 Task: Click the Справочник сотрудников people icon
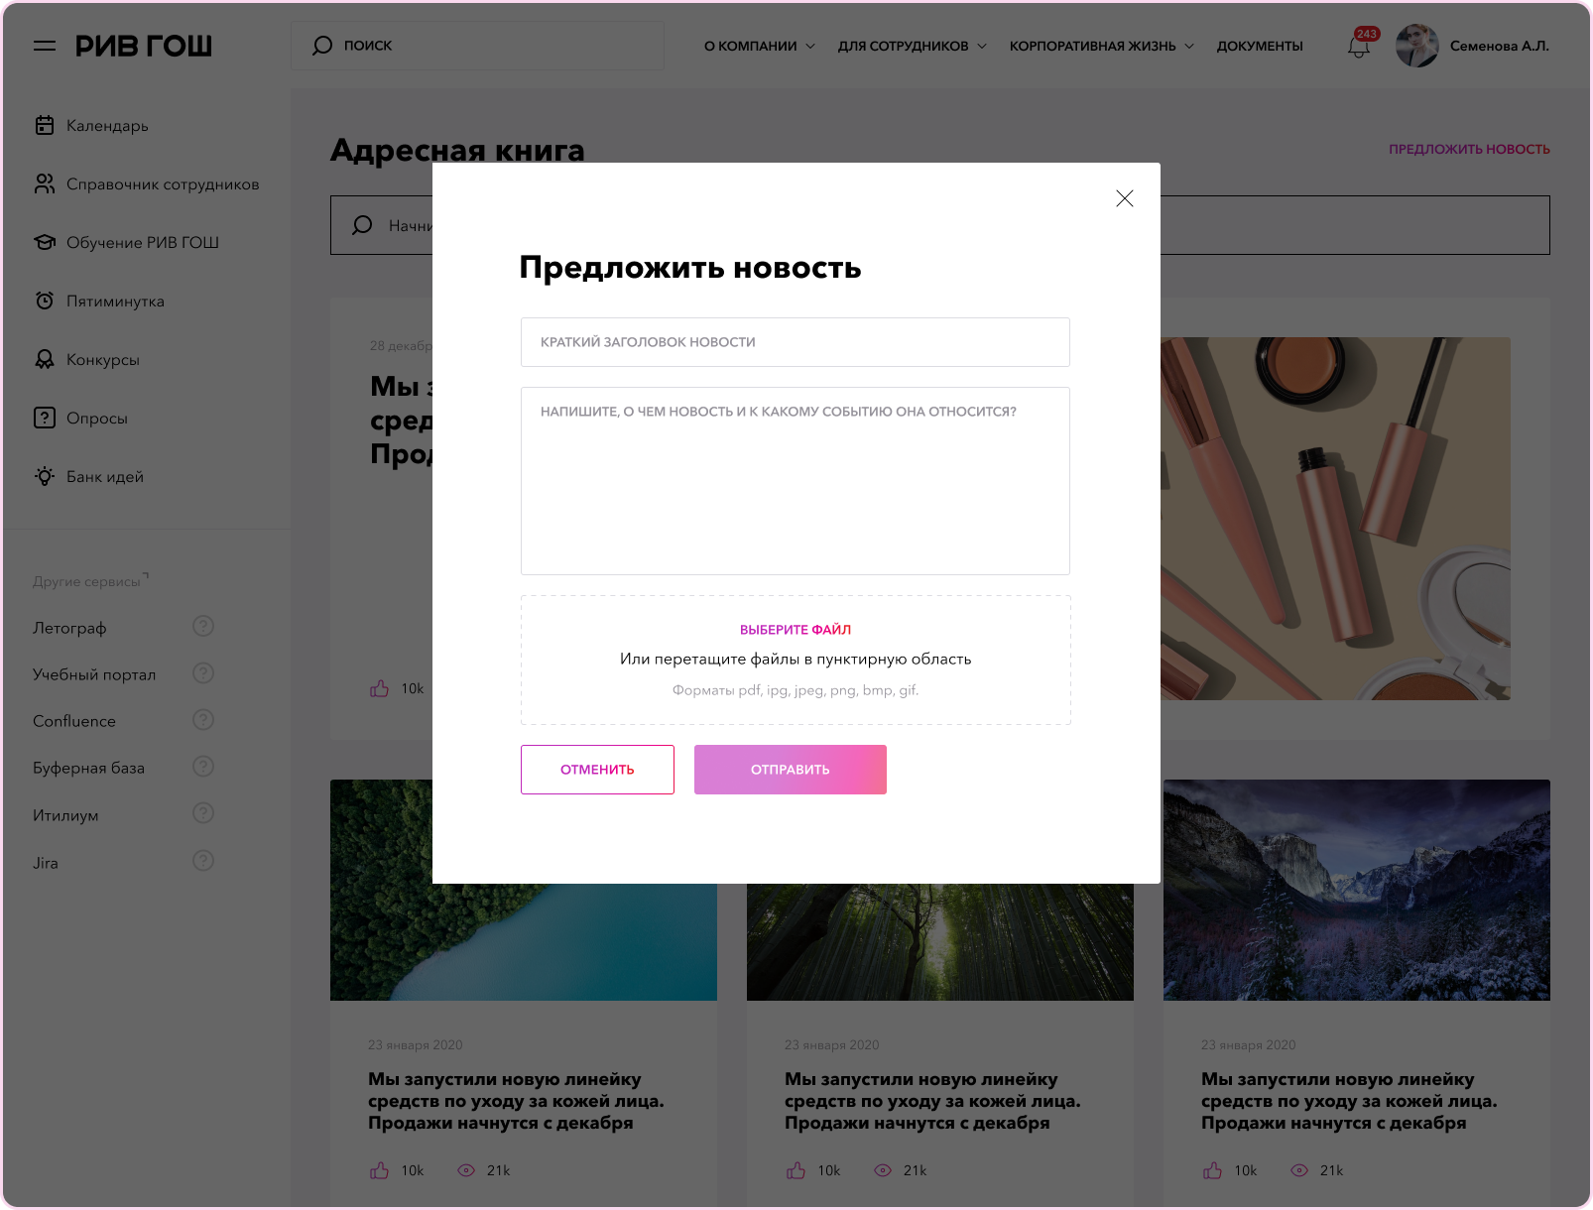click(x=45, y=183)
